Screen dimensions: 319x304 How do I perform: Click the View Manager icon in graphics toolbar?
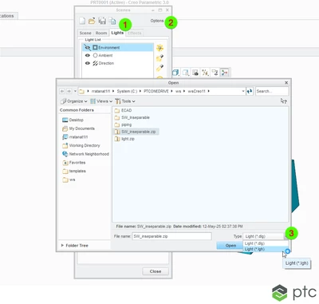(x=195, y=73)
